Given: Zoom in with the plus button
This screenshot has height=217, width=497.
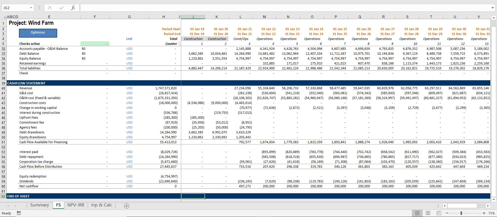Looking at the screenshot, I should (484, 213).
